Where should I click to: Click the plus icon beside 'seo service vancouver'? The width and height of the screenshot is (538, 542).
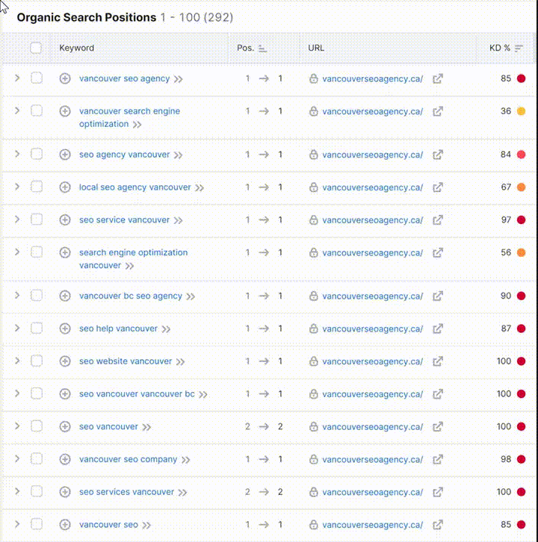pyautogui.click(x=65, y=219)
